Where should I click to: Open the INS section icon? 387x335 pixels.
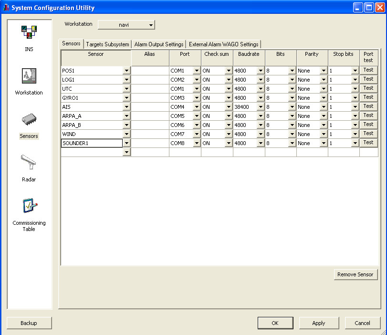[x=29, y=32]
